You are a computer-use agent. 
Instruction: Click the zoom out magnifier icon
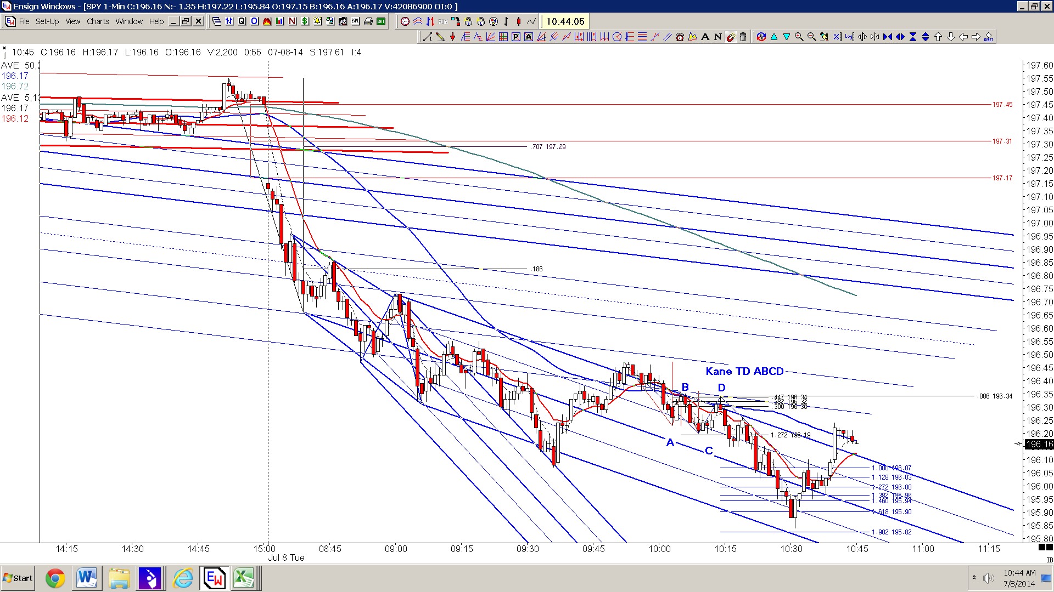pyautogui.click(x=812, y=37)
